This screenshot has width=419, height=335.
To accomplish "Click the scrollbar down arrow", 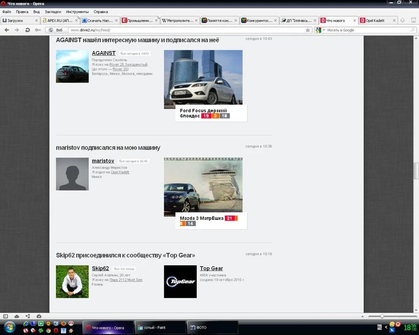I will tap(416, 311).
